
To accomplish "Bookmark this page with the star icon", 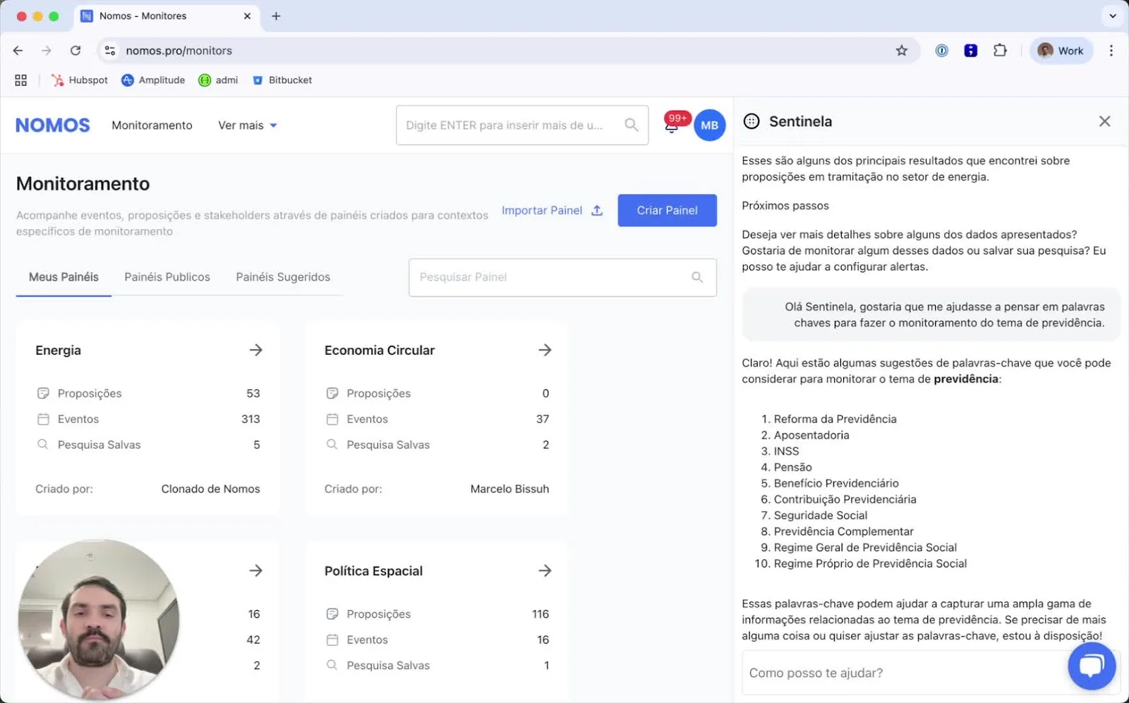I will [x=902, y=51].
